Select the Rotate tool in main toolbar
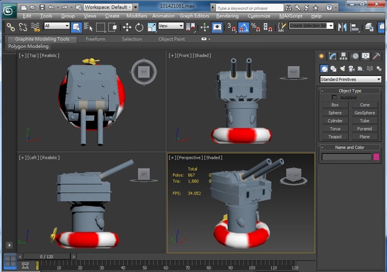The width and height of the screenshot is (387, 272). click(x=139, y=27)
